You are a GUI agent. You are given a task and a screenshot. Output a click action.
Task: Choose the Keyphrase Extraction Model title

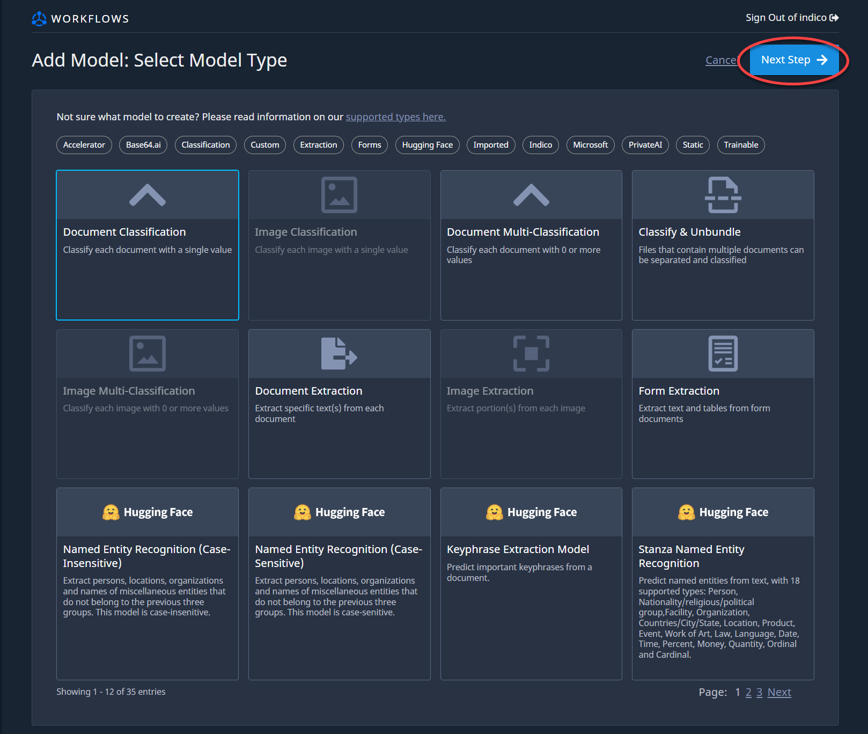518,549
